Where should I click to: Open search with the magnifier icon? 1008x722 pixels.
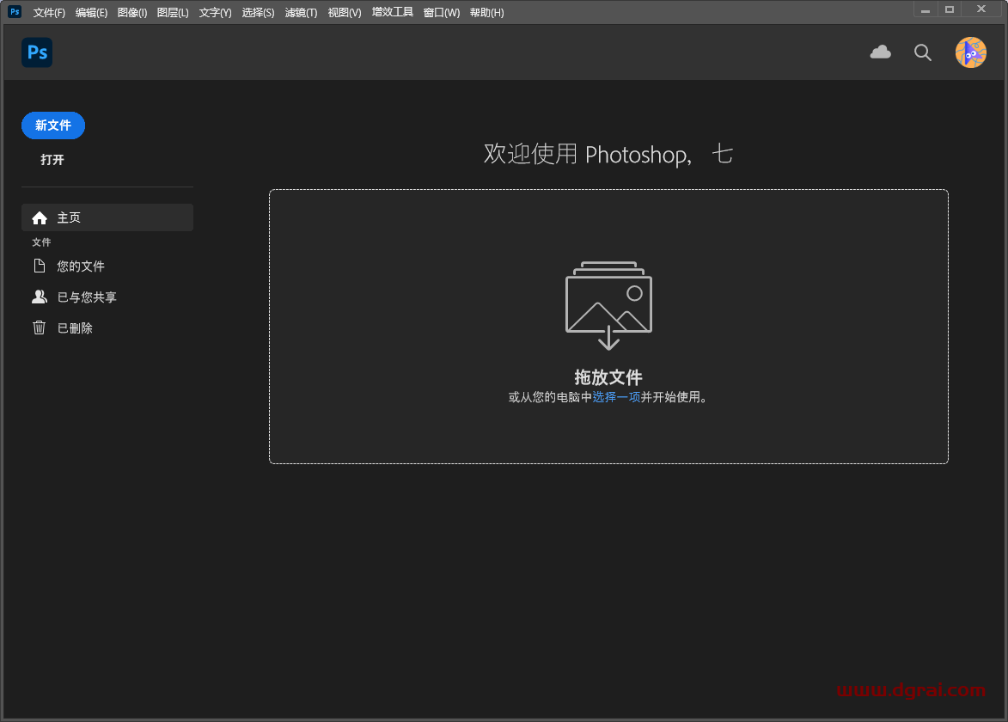point(922,52)
